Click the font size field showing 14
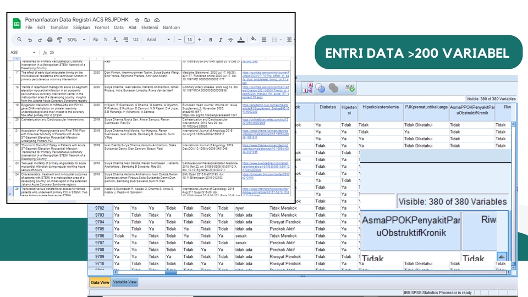 click(190, 40)
